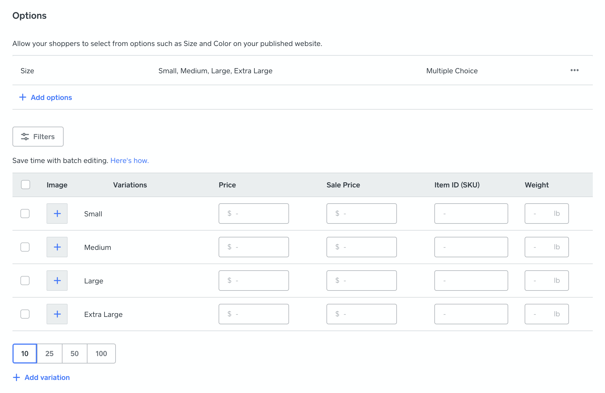Viewport: 605px width, 393px height.
Task: Switch to showing 100 rows per page
Action: coord(101,354)
